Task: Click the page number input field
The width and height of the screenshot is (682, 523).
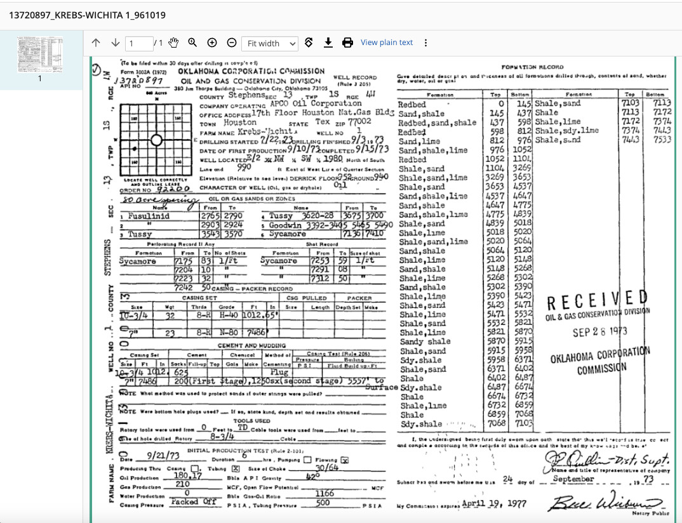Action: click(139, 43)
